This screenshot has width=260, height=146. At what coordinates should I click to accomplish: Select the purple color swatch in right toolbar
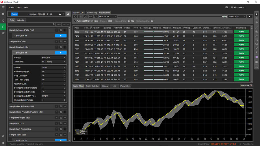tap(257, 57)
